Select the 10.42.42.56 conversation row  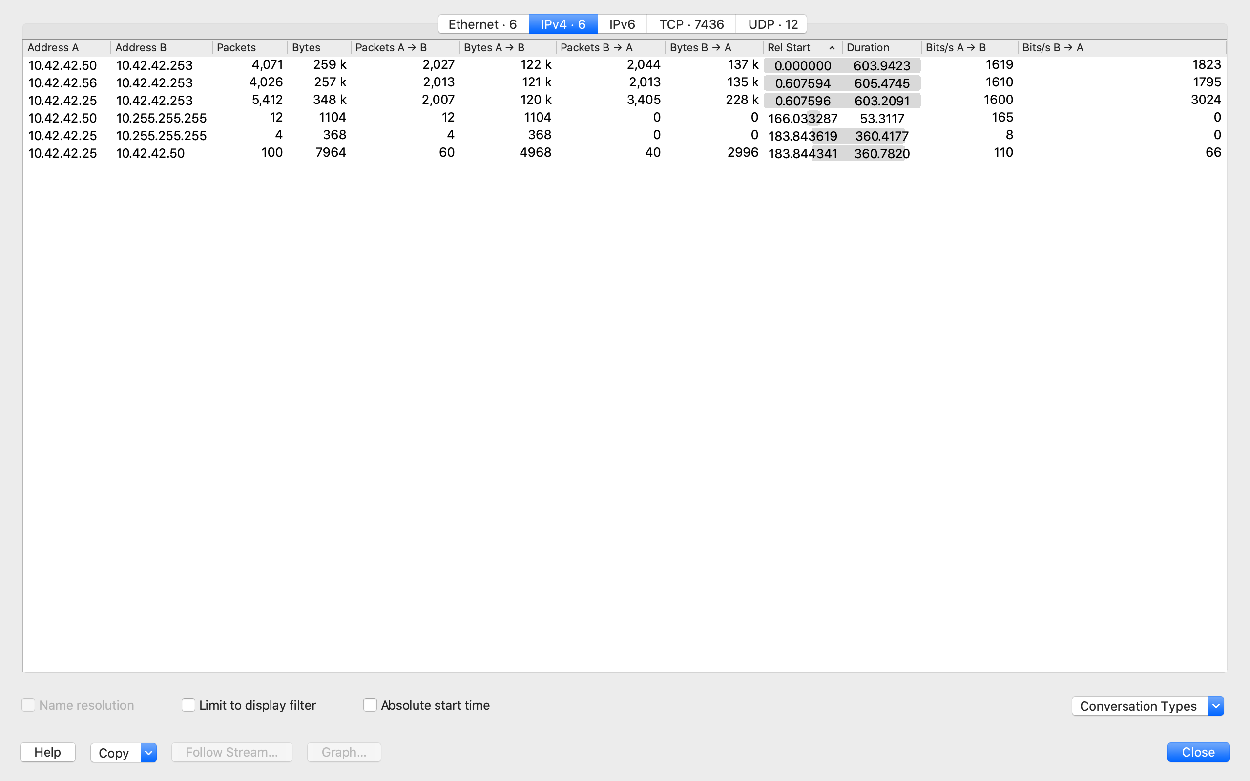(x=62, y=82)
